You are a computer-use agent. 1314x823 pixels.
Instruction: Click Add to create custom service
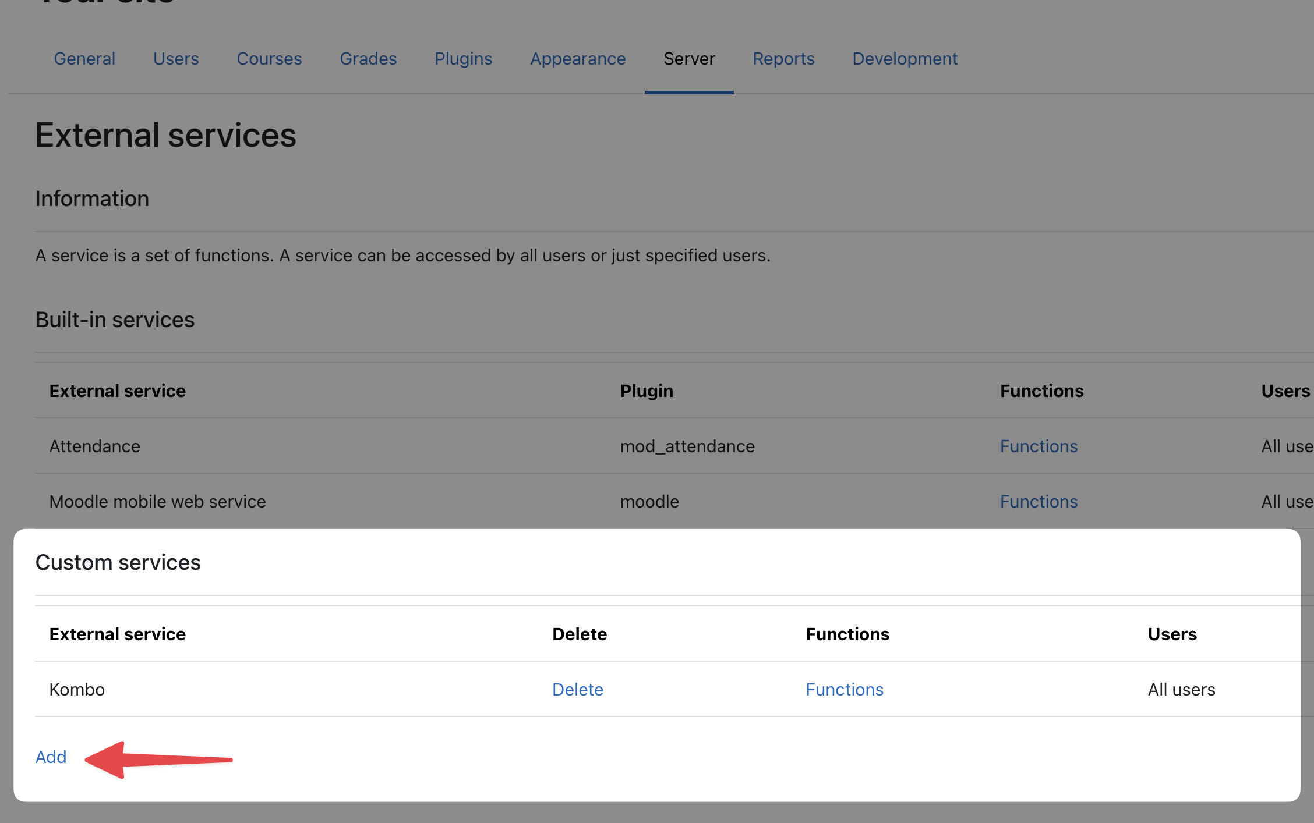click(x=51, y=757)
